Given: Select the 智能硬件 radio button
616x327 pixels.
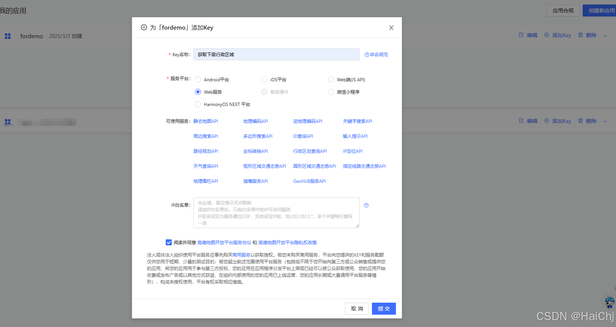Looking at the screenshot, I should pyautogui.click(x=264, y=92).
